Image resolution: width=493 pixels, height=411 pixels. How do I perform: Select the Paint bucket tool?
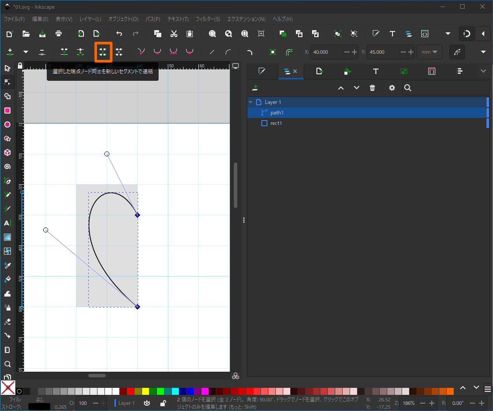[x=7, y=280]
